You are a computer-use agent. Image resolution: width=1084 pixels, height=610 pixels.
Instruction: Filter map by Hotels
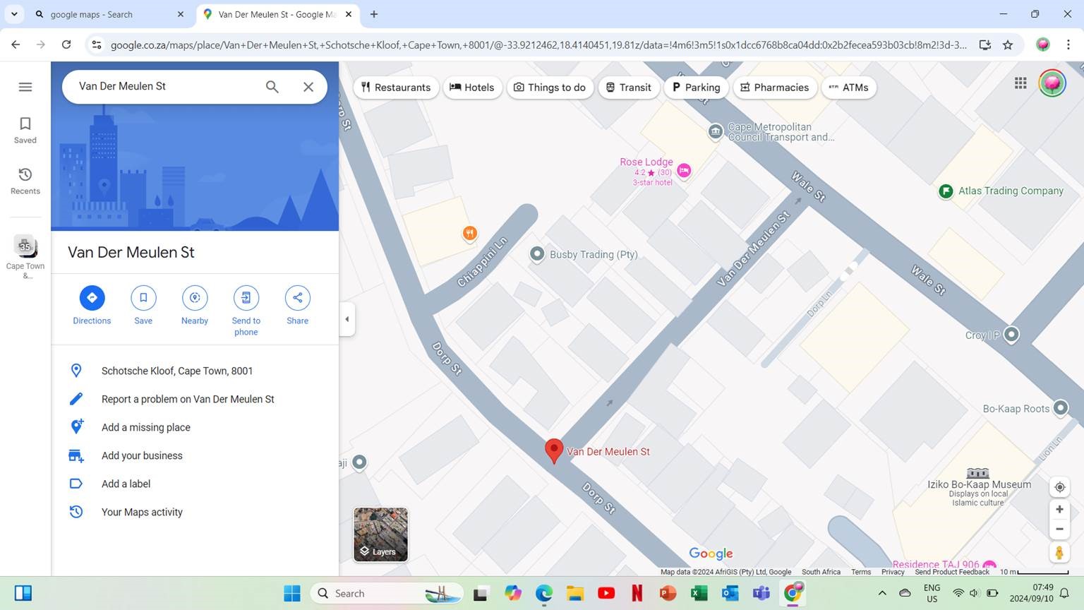click(472, 88)
